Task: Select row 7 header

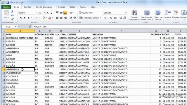Action: (4, 55)
